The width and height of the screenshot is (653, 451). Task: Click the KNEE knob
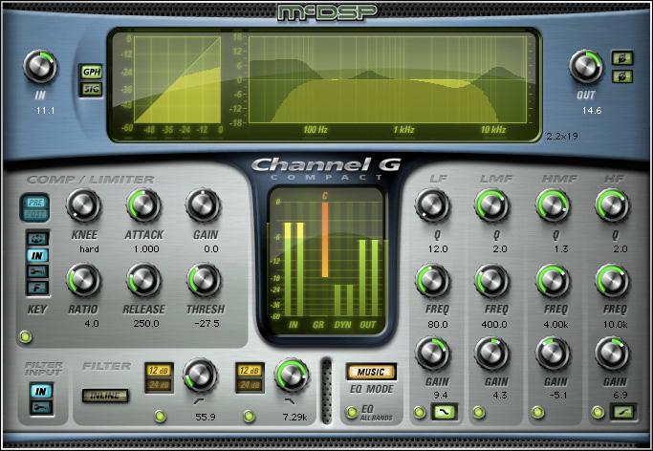tap(84, 205)
